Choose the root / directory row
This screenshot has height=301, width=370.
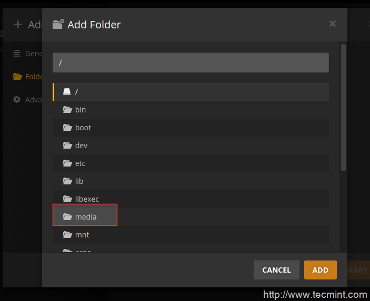191,91
